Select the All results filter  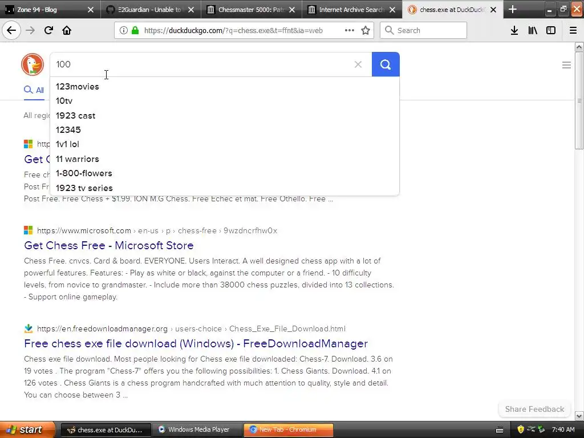[x=34, y=90]
